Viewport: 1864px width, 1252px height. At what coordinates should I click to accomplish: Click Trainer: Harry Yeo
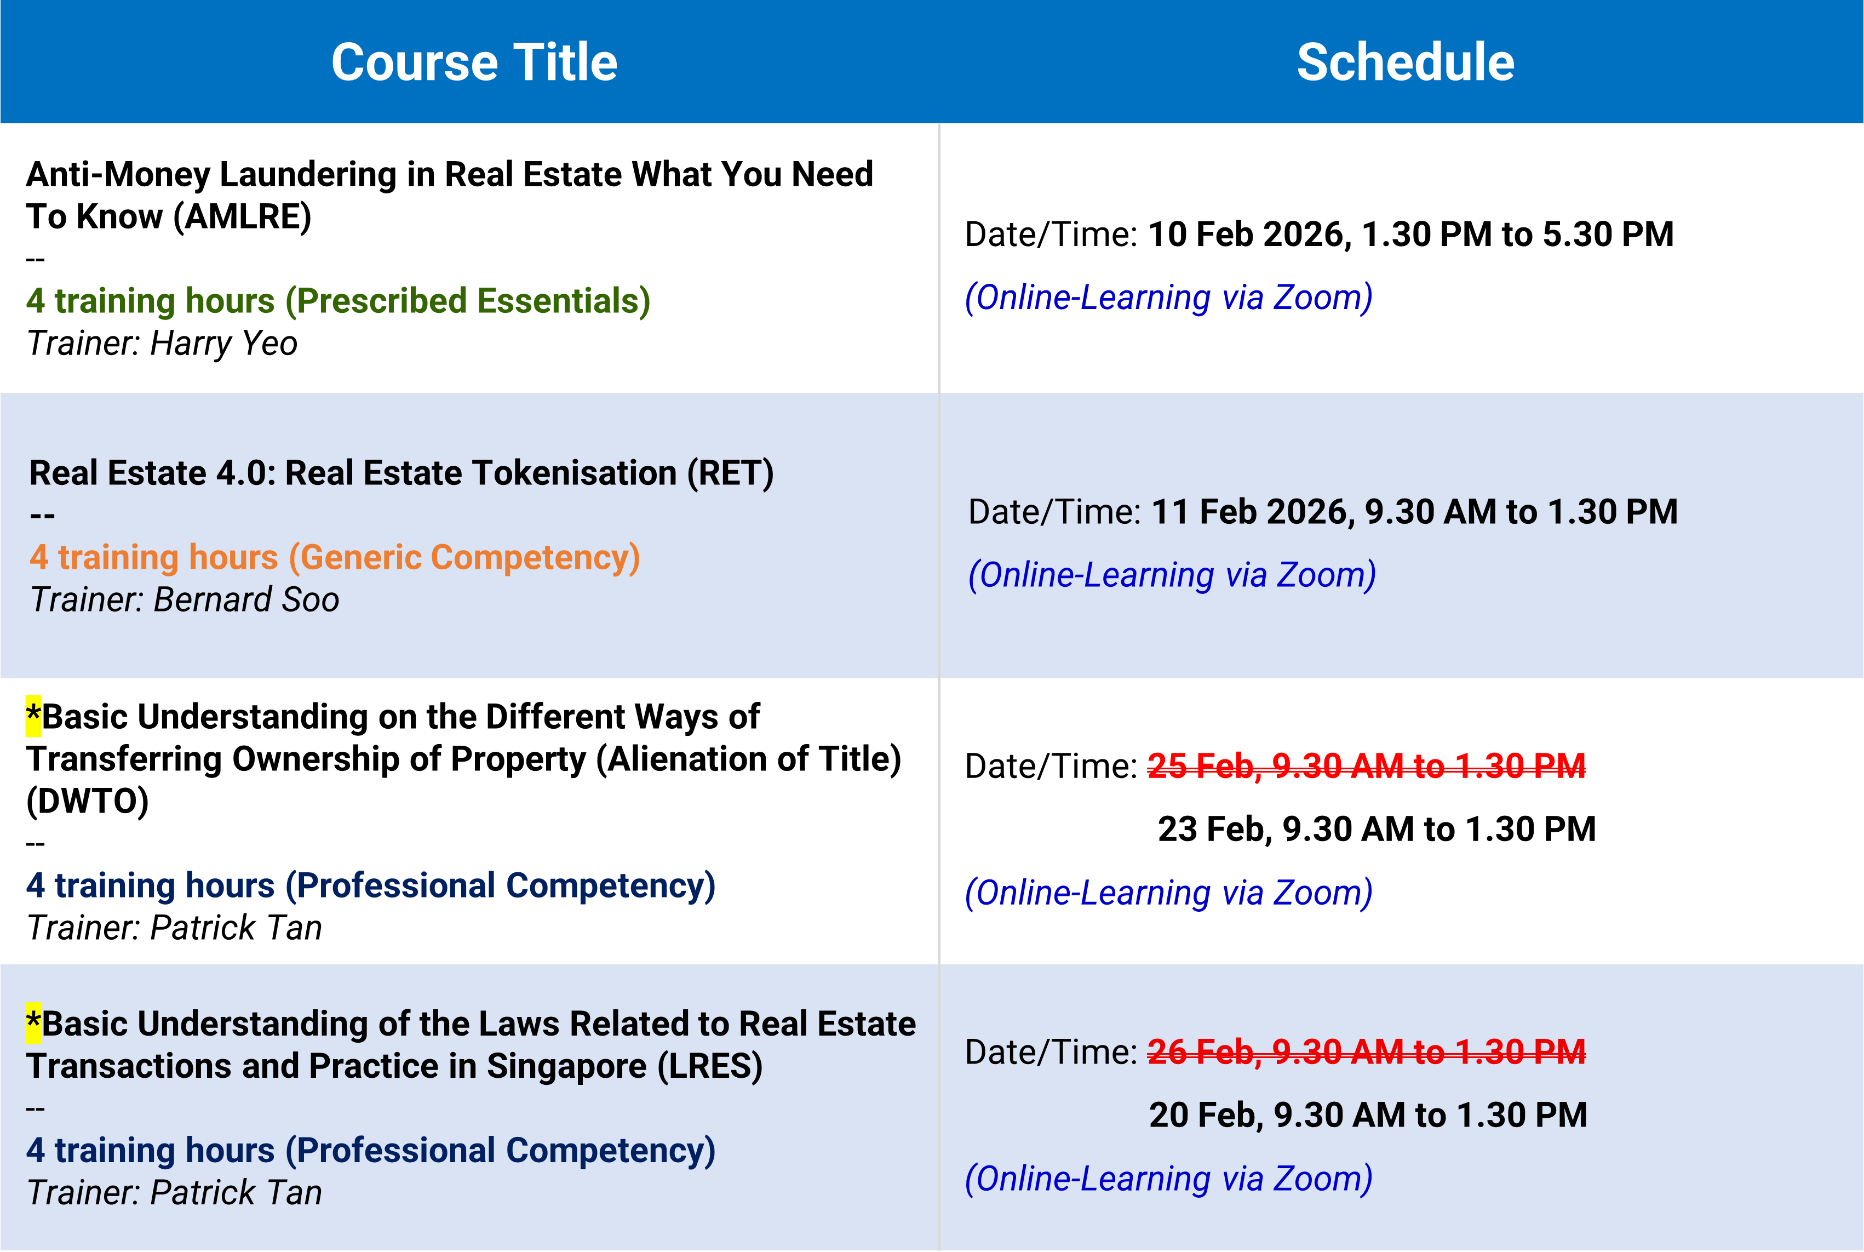click(162, 344)
